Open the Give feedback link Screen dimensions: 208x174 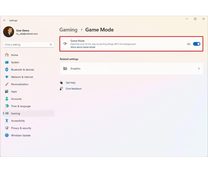tap(73, 89)
